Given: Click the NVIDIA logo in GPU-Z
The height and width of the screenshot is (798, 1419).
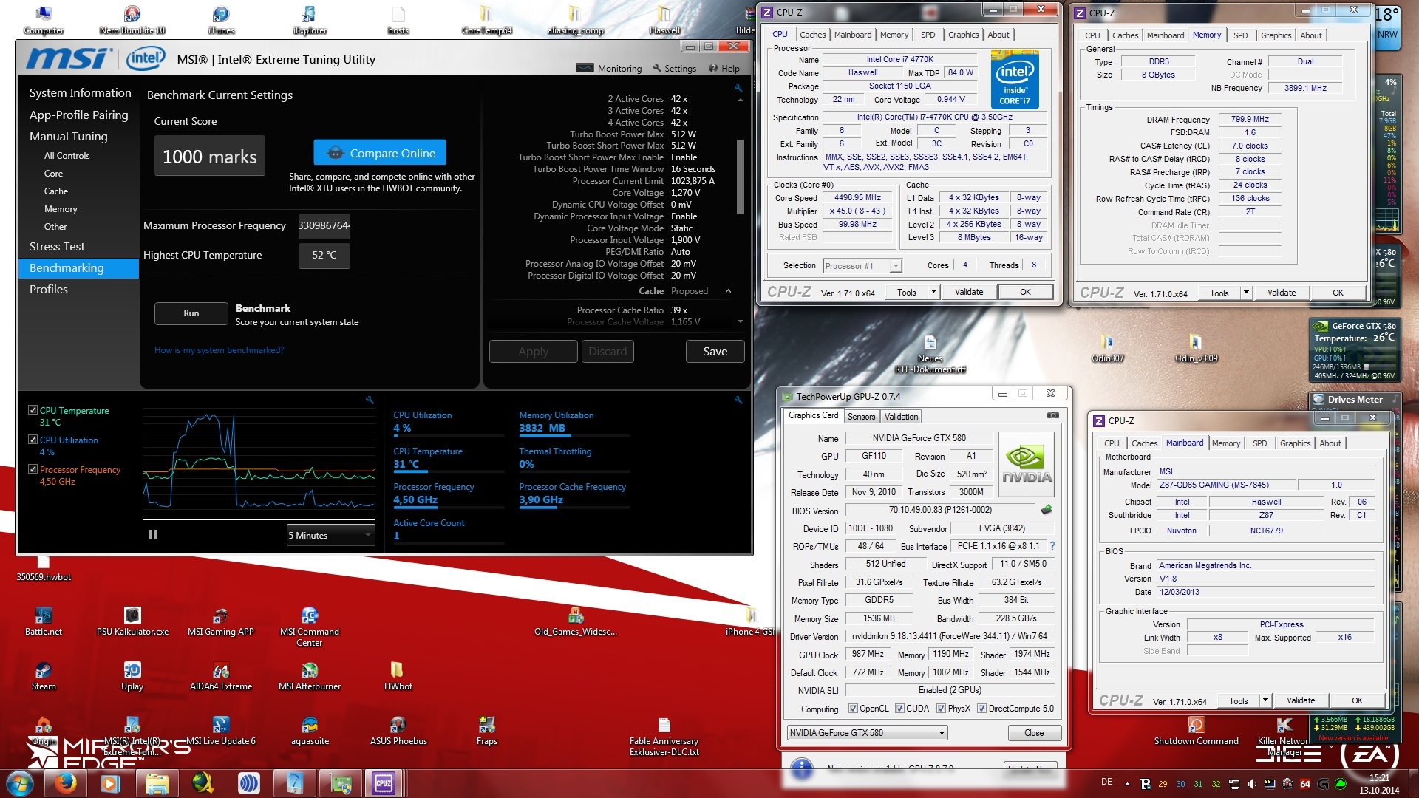Looking at the screenshot, I should click(1026, 464).
